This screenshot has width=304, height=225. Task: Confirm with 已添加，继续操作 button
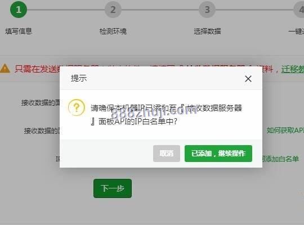[x=218, y=154]
